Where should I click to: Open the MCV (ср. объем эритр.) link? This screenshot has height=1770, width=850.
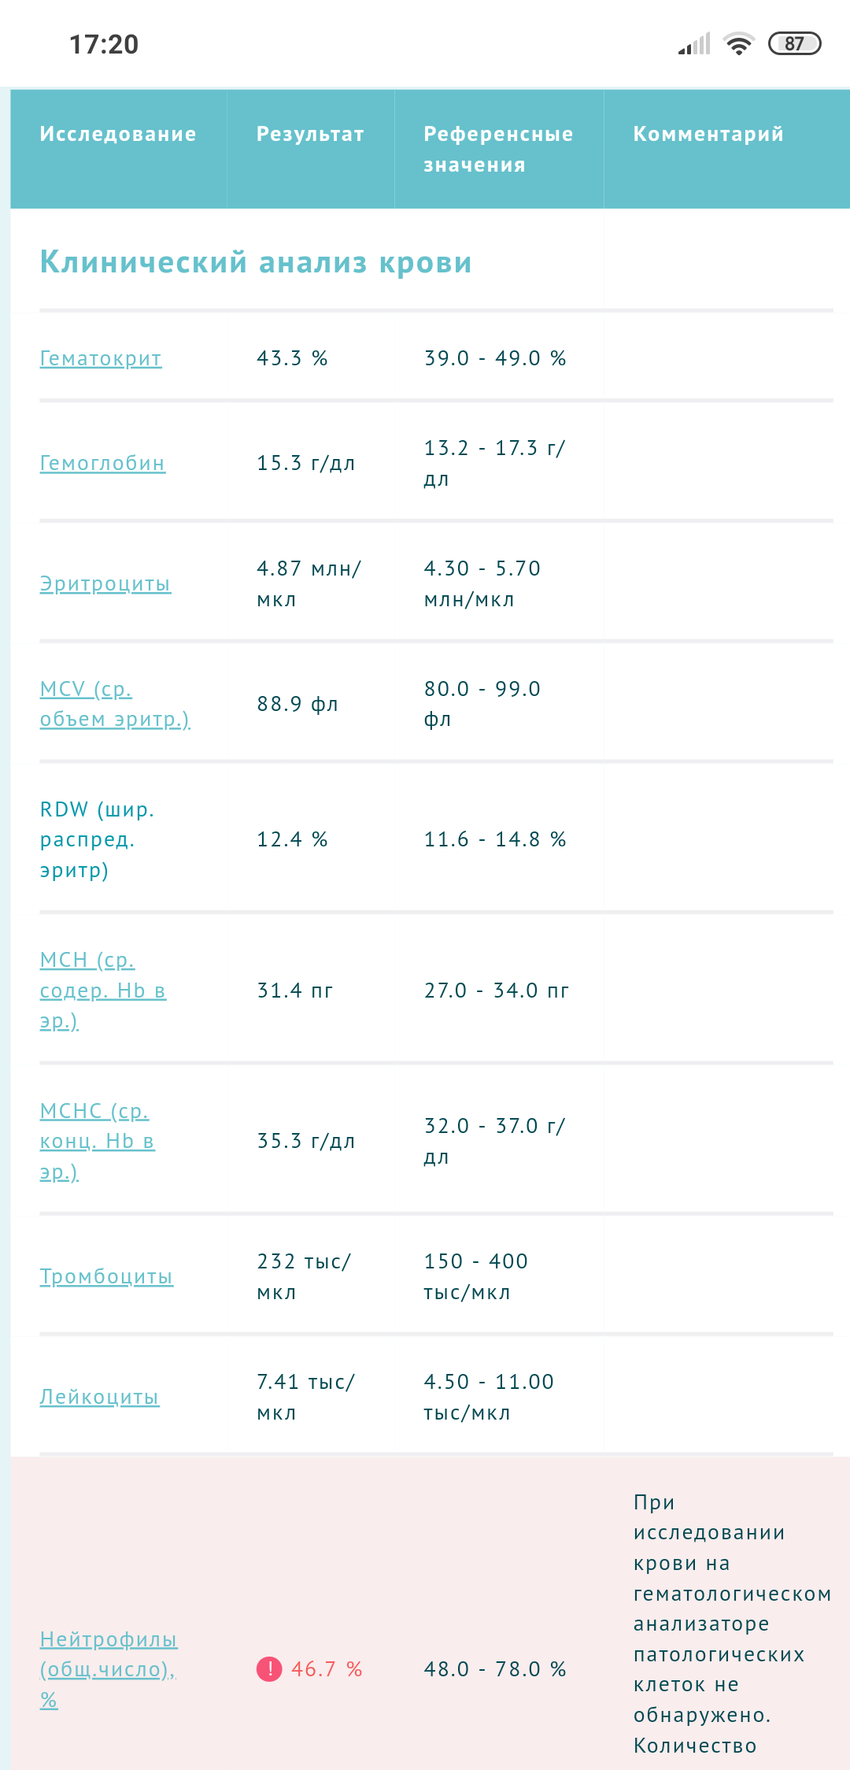coord(115,704)
